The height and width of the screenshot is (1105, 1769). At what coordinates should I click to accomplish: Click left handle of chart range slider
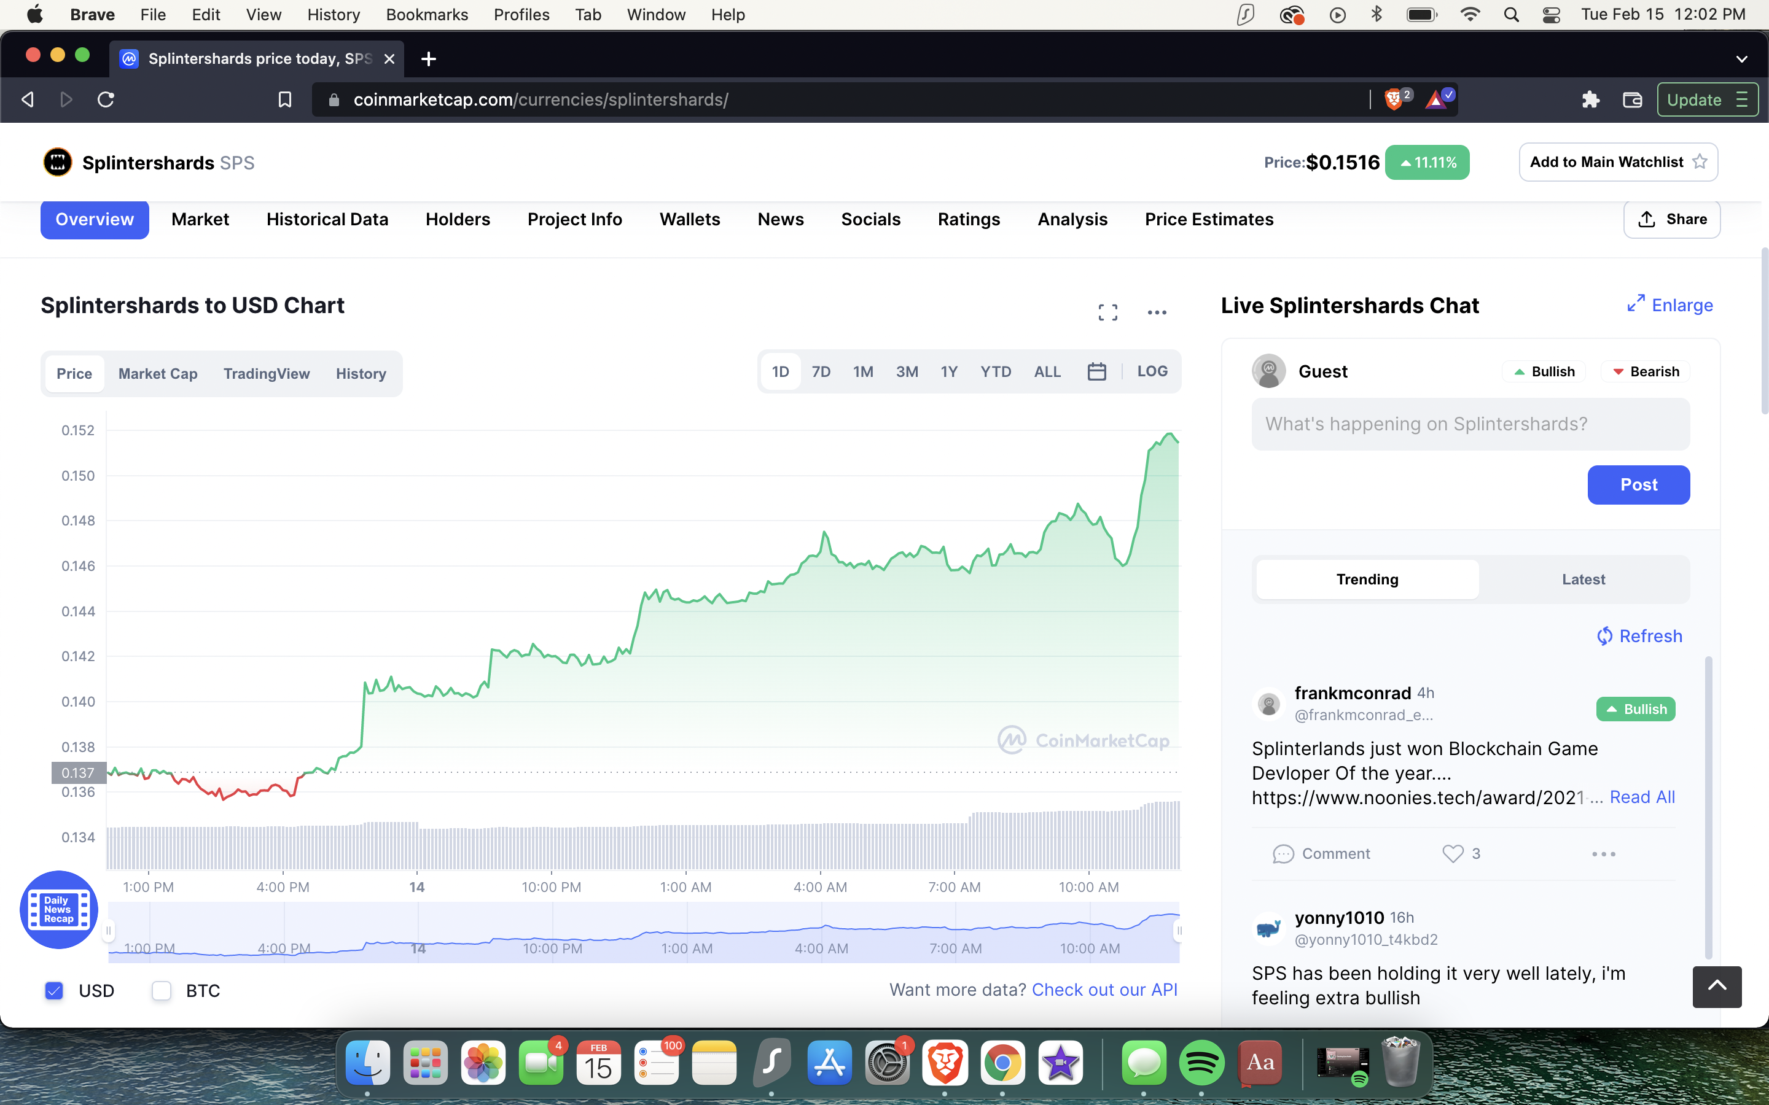pos(109,930)
